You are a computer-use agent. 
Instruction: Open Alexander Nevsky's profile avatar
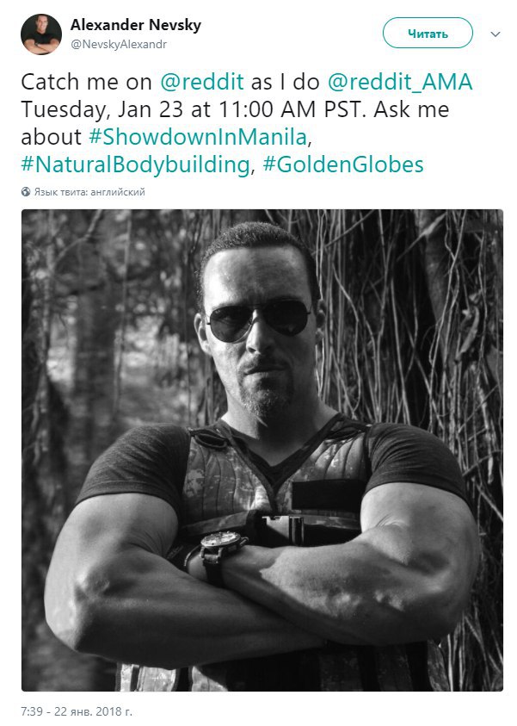[x=41, y=34]
